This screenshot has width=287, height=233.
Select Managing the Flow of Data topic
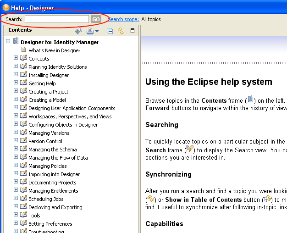click(58, 158)
